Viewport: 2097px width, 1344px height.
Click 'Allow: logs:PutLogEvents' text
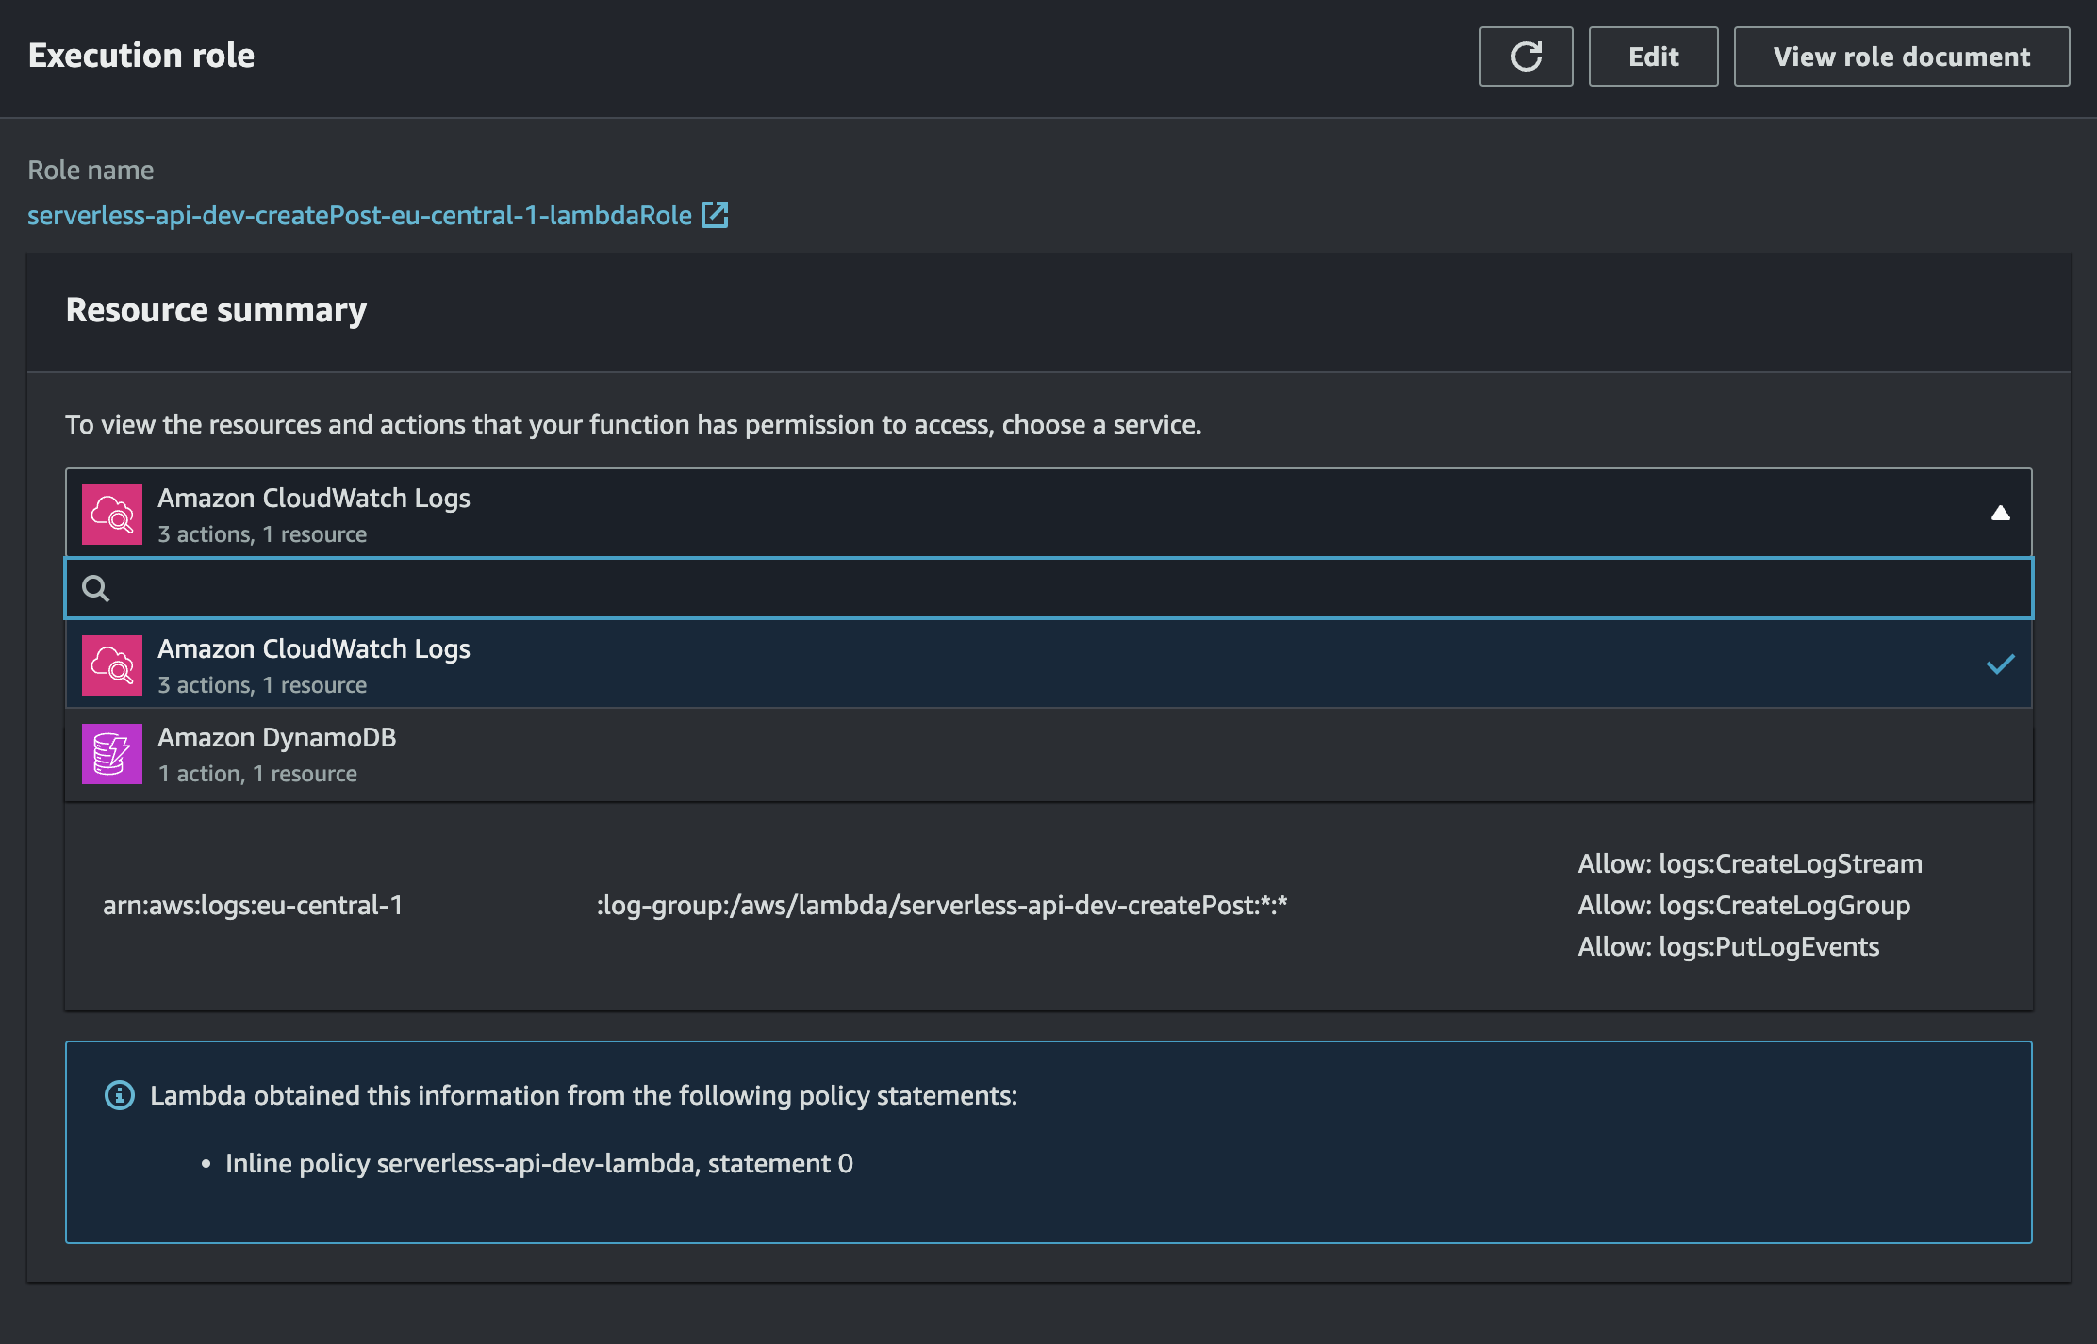[1728, 946]
